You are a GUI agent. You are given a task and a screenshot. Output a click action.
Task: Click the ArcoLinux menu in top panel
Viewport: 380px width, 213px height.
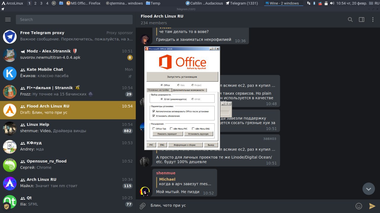pyautogui.click(x=13, y=3)
